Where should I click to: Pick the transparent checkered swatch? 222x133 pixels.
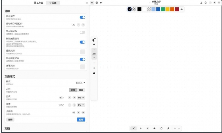(x=149, y=9)
